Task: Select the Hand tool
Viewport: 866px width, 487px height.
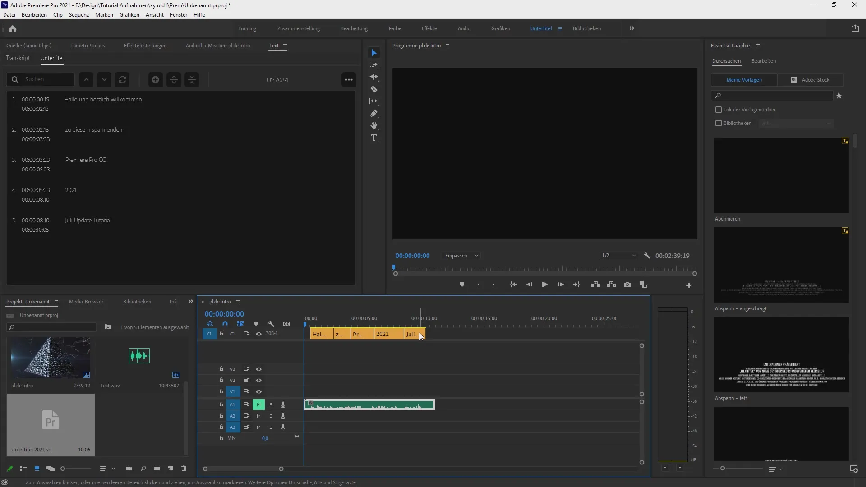Action: click(x=374, y=126)
